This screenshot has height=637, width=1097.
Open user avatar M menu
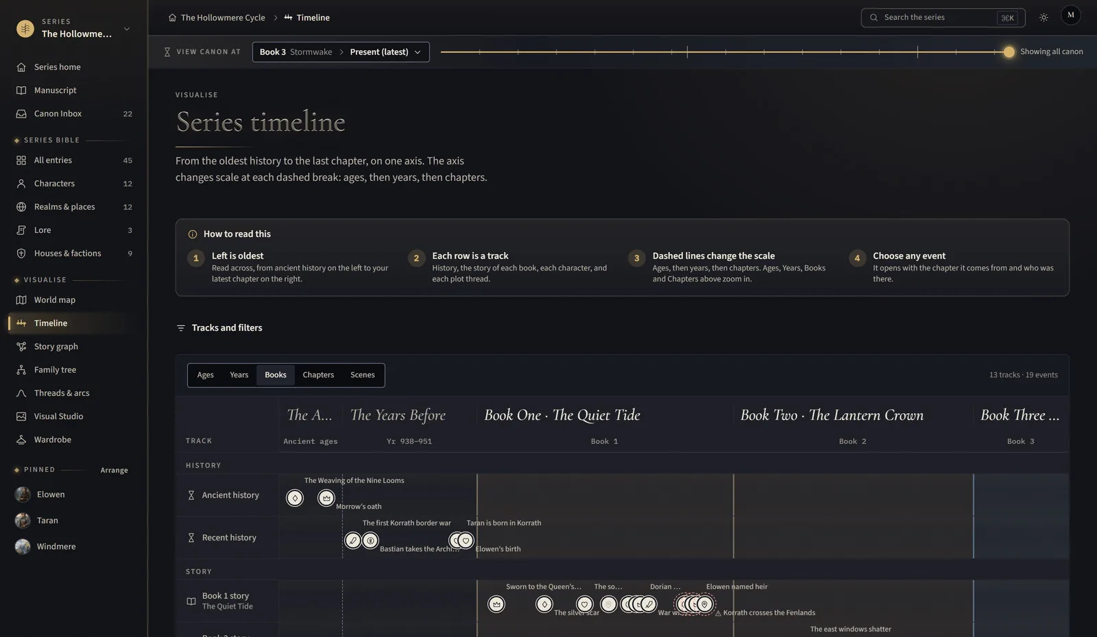[1071, 15]
